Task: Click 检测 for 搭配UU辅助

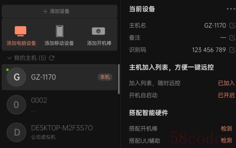Action: [226, 140]
